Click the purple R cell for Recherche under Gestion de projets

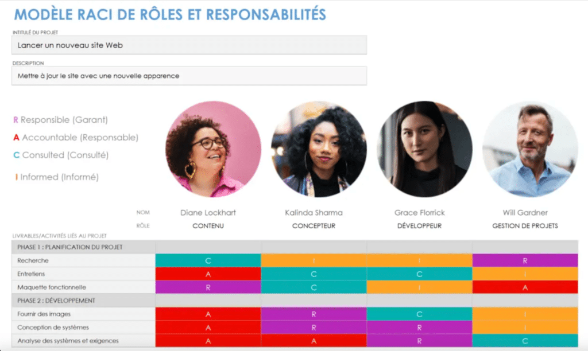(x=525, y=261)
